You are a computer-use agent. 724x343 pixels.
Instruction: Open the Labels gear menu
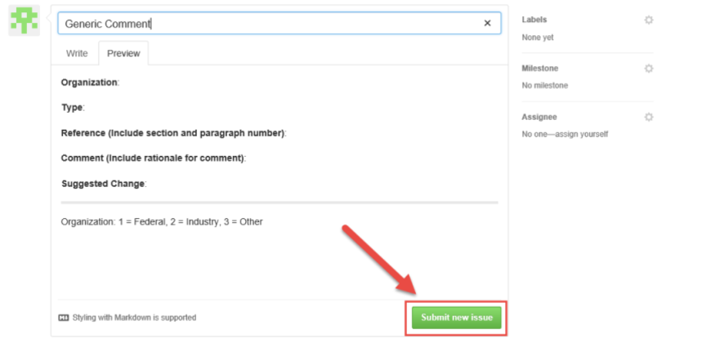click(x=649, y=20)
